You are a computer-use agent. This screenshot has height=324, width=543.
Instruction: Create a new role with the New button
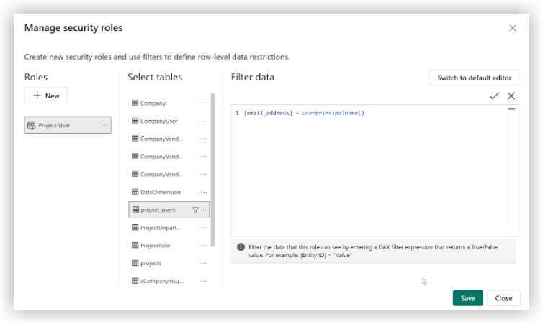(46, 96)
